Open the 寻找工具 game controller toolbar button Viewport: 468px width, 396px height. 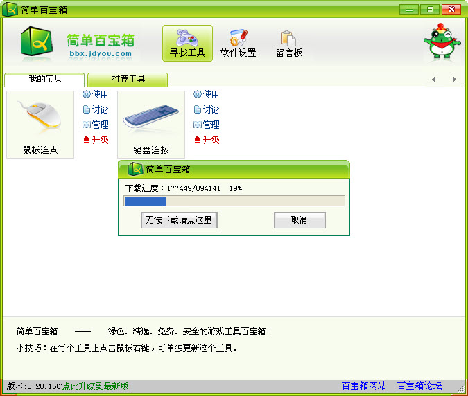187,43
